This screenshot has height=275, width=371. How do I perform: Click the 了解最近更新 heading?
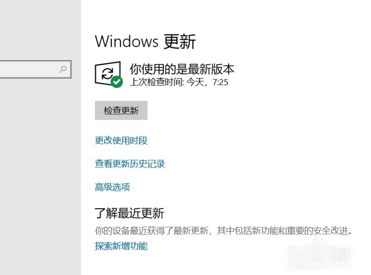(129, 213)
